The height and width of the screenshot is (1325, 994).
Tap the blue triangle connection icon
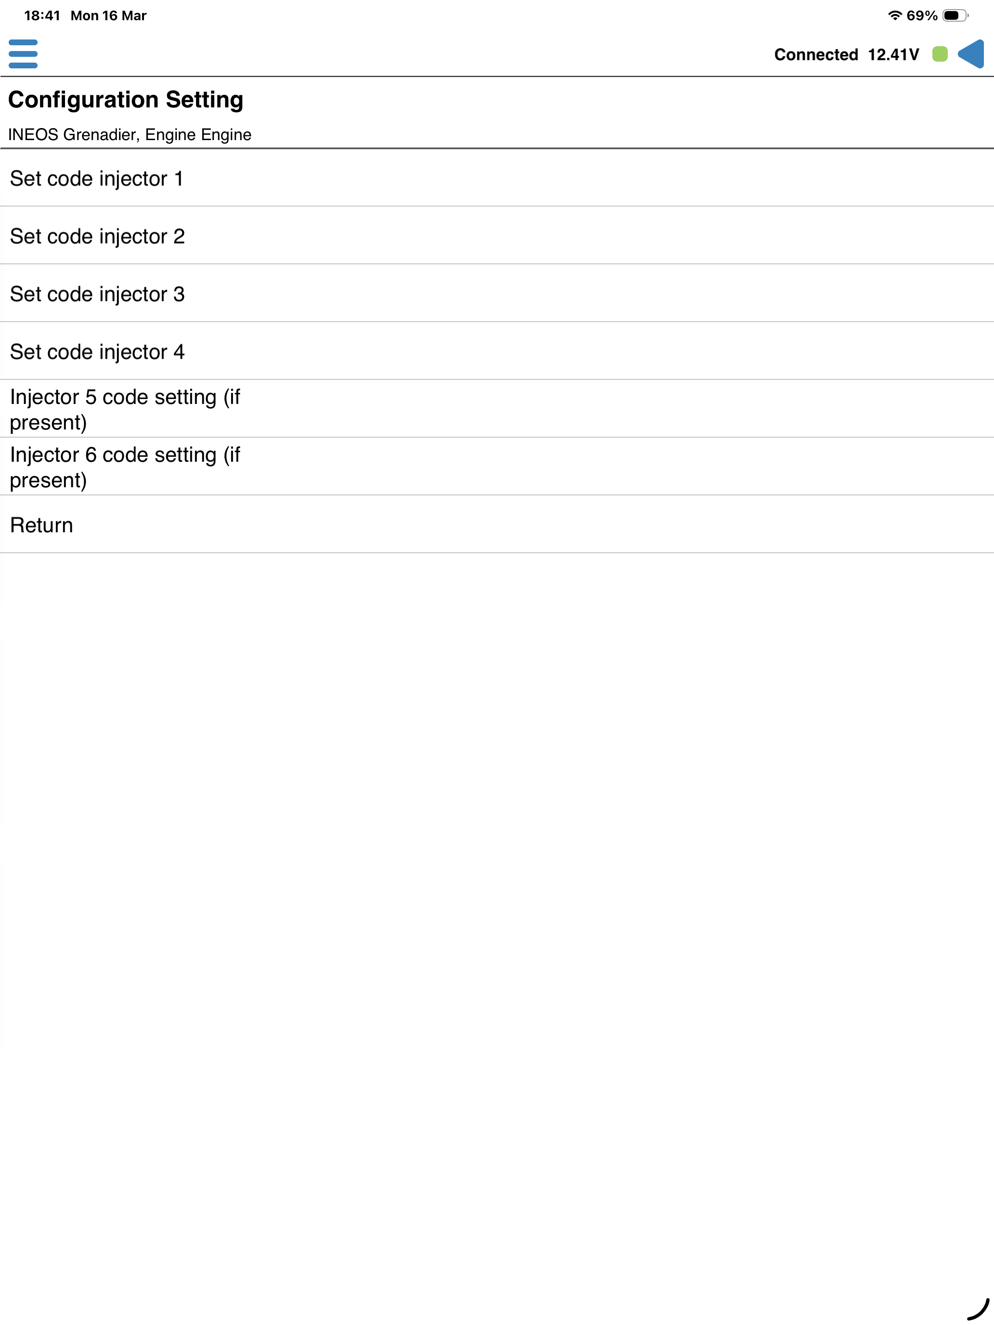click(x=972, y=54)
